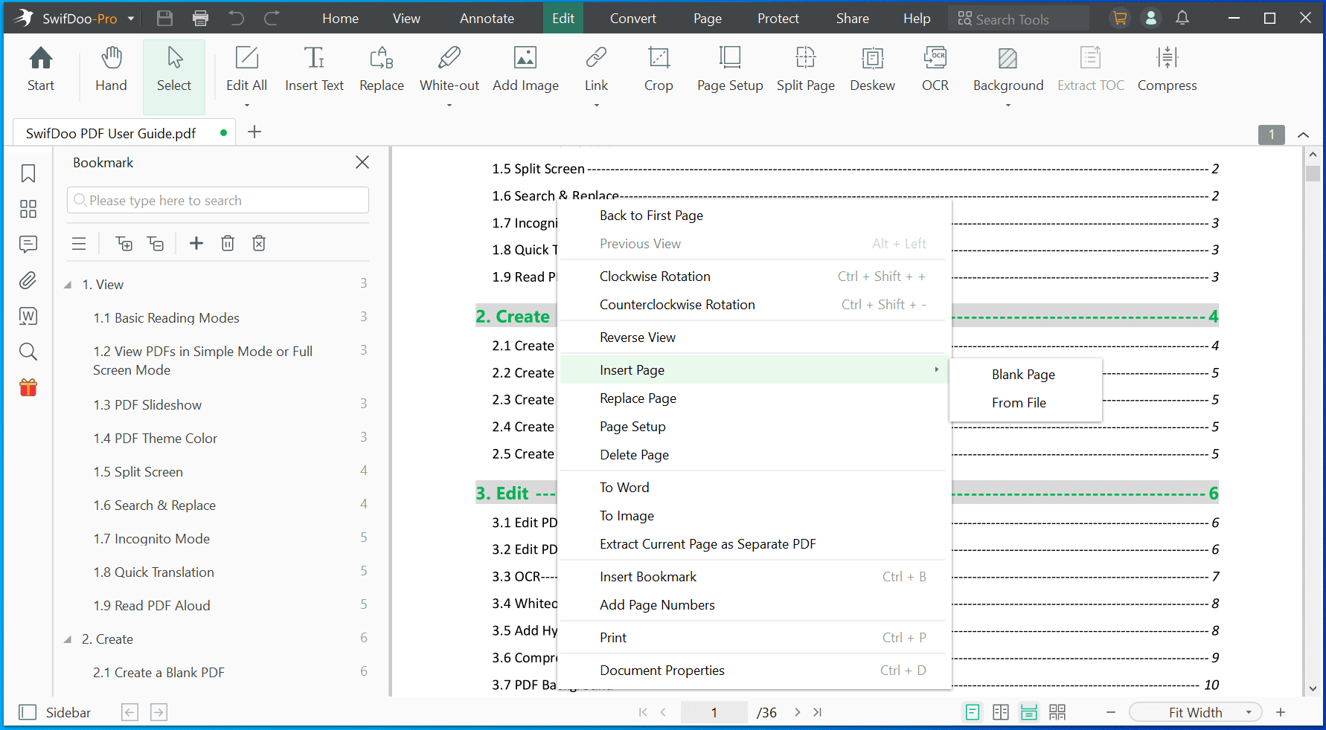Zoom out with the minus button
The height and width of the screenshot is (730, 1326).
(1111, 712)
